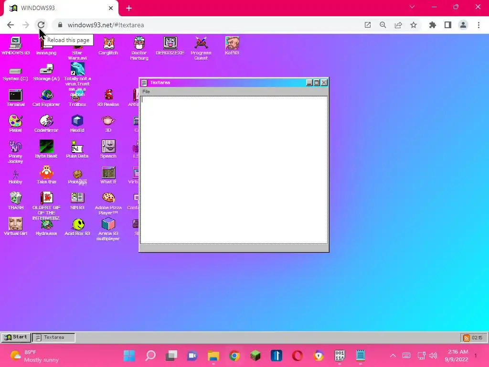The height and width of the screenshot is (367, 489).
Task: Open the browser Extensions puzzle icon
Action: (x=432, y=25)
